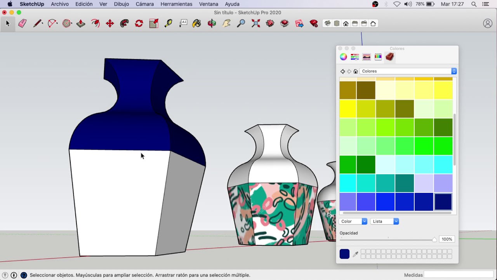Screen dimensions: 497x280
Task: Click the Medidas measurement field
Action: point(459,275)
